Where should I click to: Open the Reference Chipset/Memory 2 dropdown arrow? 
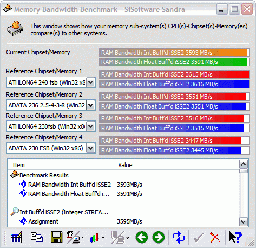[91, 105]
